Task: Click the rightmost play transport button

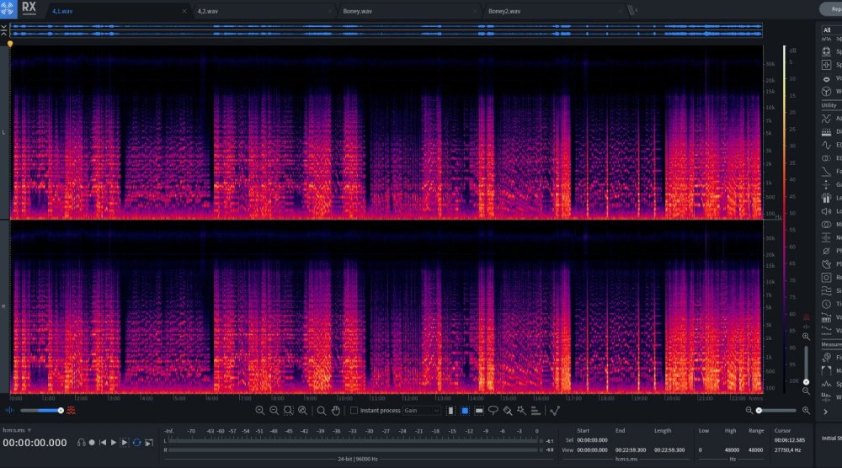Action: 149,443
